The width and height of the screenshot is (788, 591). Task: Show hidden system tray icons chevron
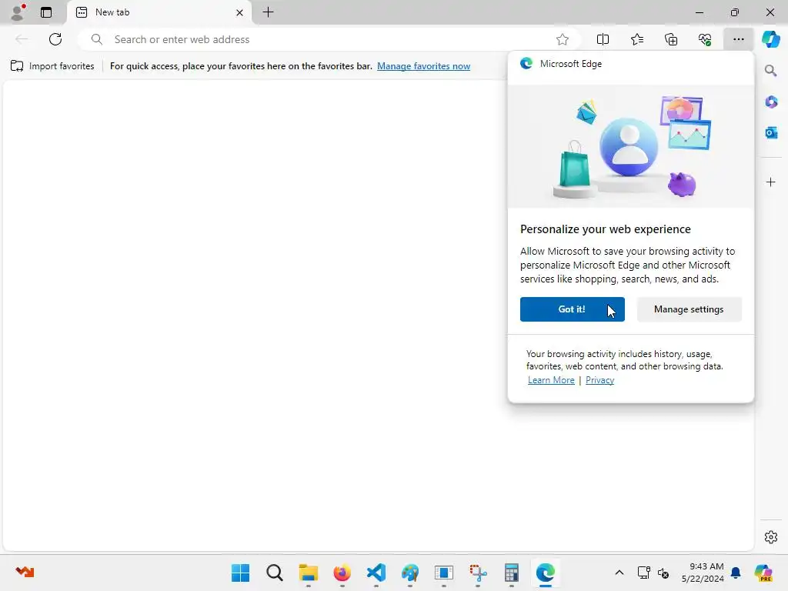[619, 573]
